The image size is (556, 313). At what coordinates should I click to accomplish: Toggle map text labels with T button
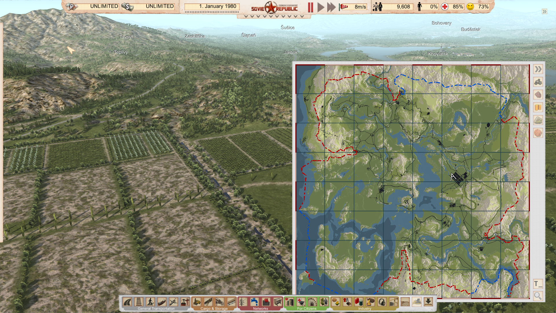[538, 284]
